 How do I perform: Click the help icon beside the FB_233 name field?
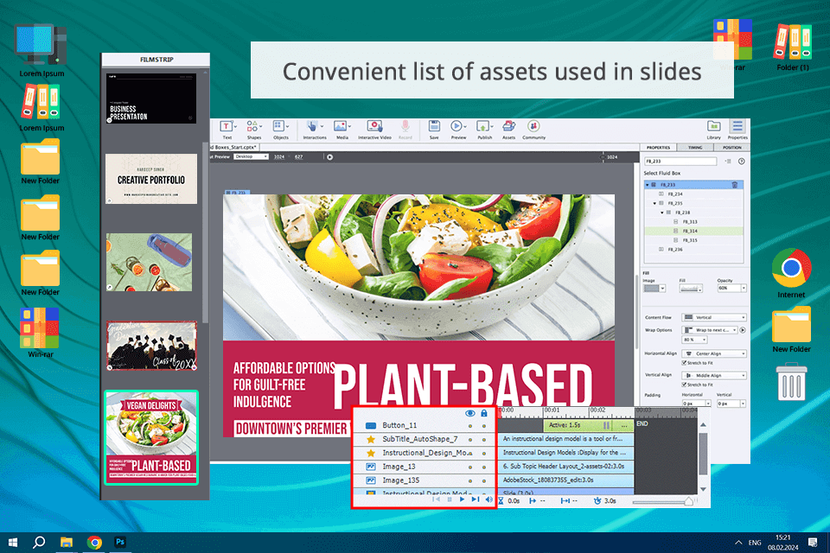point(742,162)
